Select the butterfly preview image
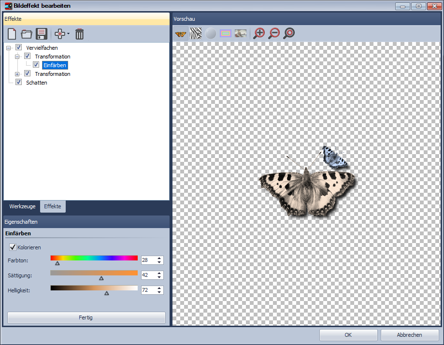444x345 pixels. click(180, 33)
